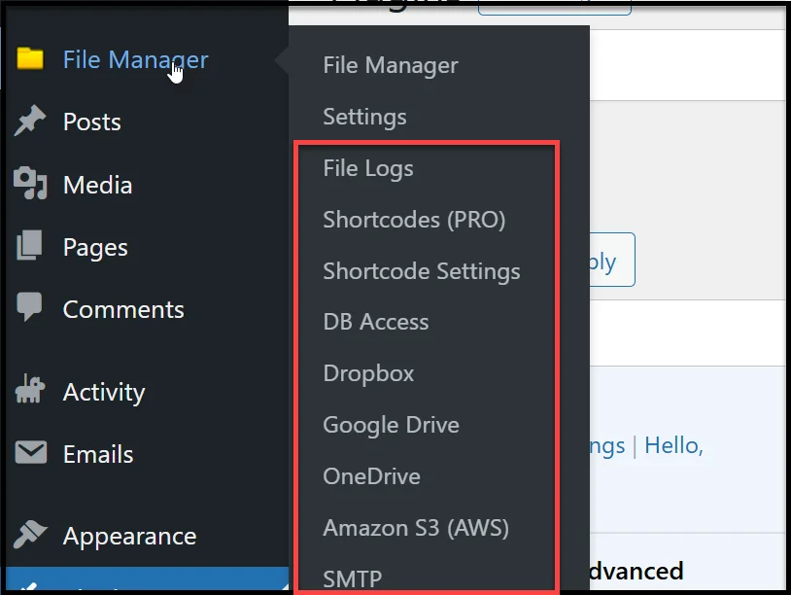Select the Posts pushpin icon

(x=31, y=122)
